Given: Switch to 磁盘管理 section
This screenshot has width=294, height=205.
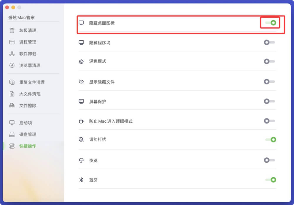Looking at the screenshot, I should click(29, 134).
